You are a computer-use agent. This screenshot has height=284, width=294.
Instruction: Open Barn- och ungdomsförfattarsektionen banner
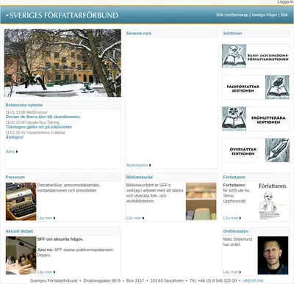[256, 56]
